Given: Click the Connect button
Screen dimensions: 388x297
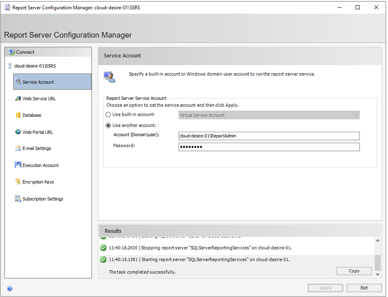Looking at the screenshot, I should [25, 52].
